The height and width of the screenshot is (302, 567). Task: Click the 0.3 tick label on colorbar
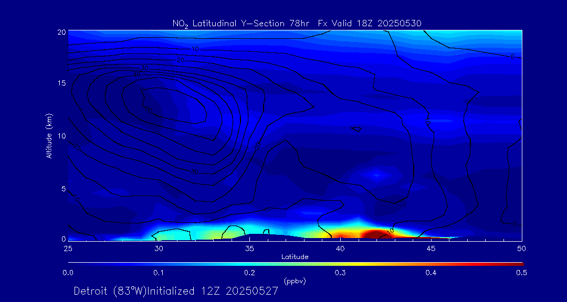[x=340, y=273]
